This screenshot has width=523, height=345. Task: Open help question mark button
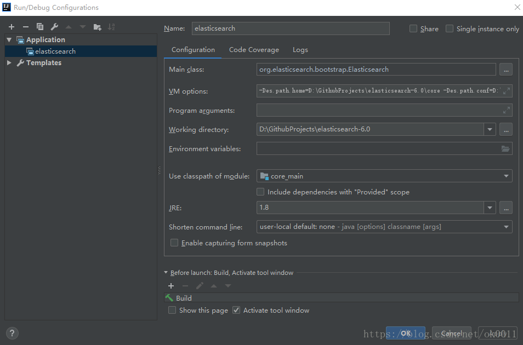tap(12, 333)
